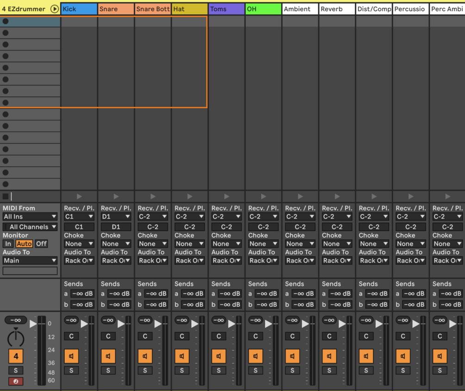Preview the Kick chain note play triangle
465x391 pixels.
[x=79, y=196]
